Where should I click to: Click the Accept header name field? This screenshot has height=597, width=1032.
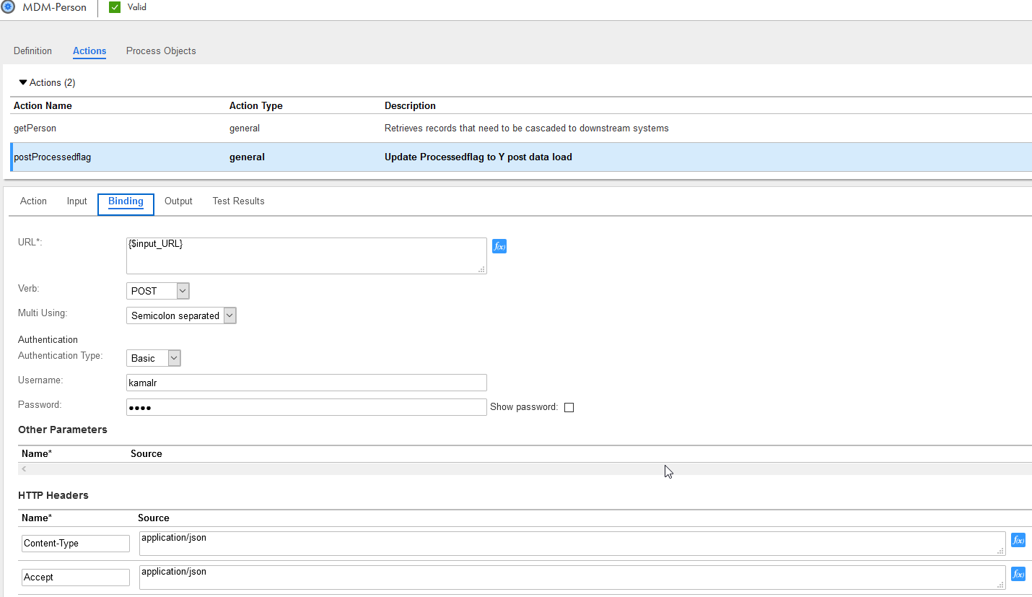click(76, 577)
